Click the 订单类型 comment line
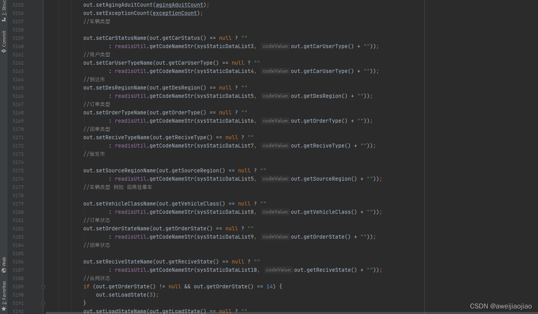Screen dimensions: 538x314 (97, 105)
